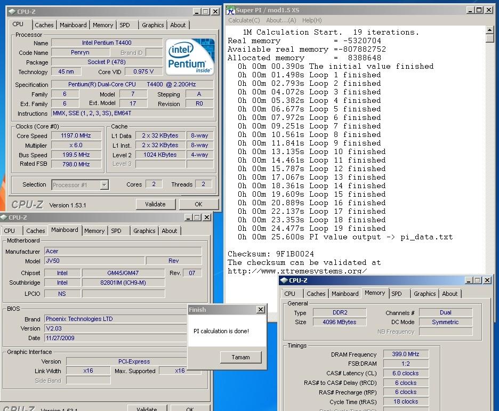Open About tab in Memory CPU-Z window
The image size is (499, 411).
[449, 294]
